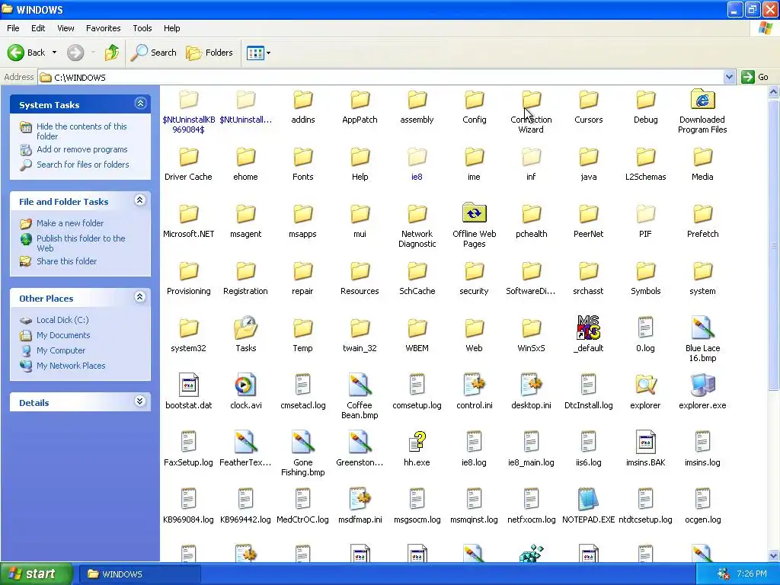
Task: Open the Views dropdown button
Action: point(259,53)
